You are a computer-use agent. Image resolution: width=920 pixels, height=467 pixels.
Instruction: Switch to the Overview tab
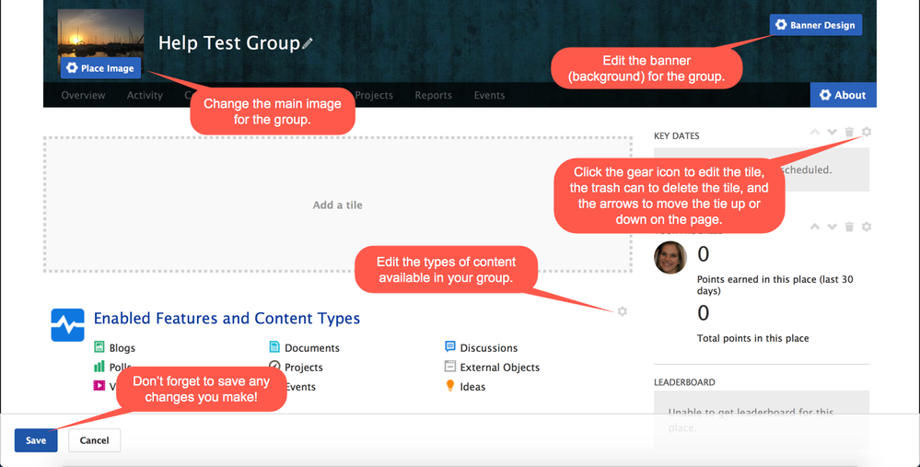click(83, 95)
